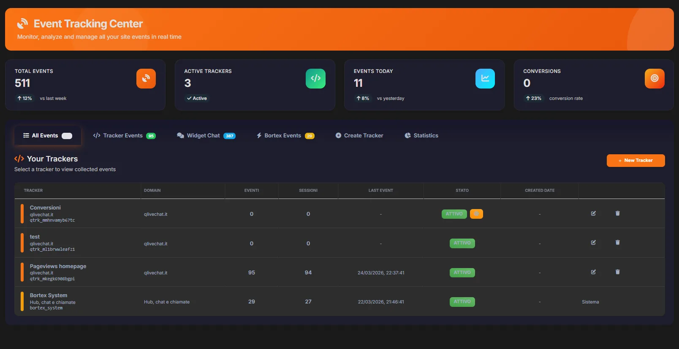679x349 pixels.
Task: Switch to Widget Chat tab
Action: tap(206, 136)
